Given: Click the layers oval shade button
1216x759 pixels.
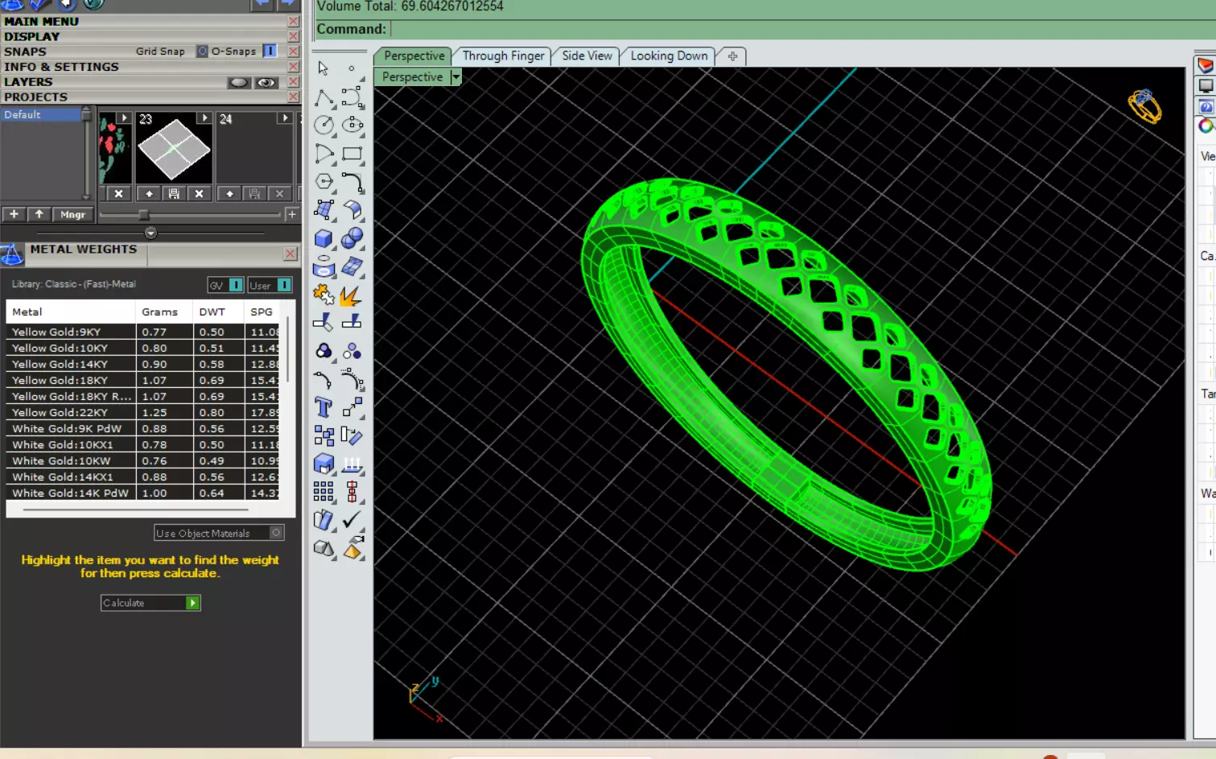Looking at the screenshot, I should pyautogui.click(x=239, y=82).
